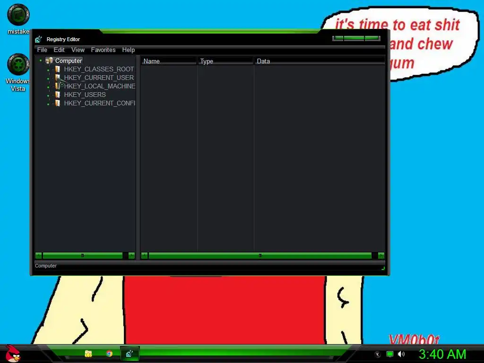Image resolution: width=484 pixels, height=363 pixels.
Task: Sort by the Type column header
Action: pos(225,61)
